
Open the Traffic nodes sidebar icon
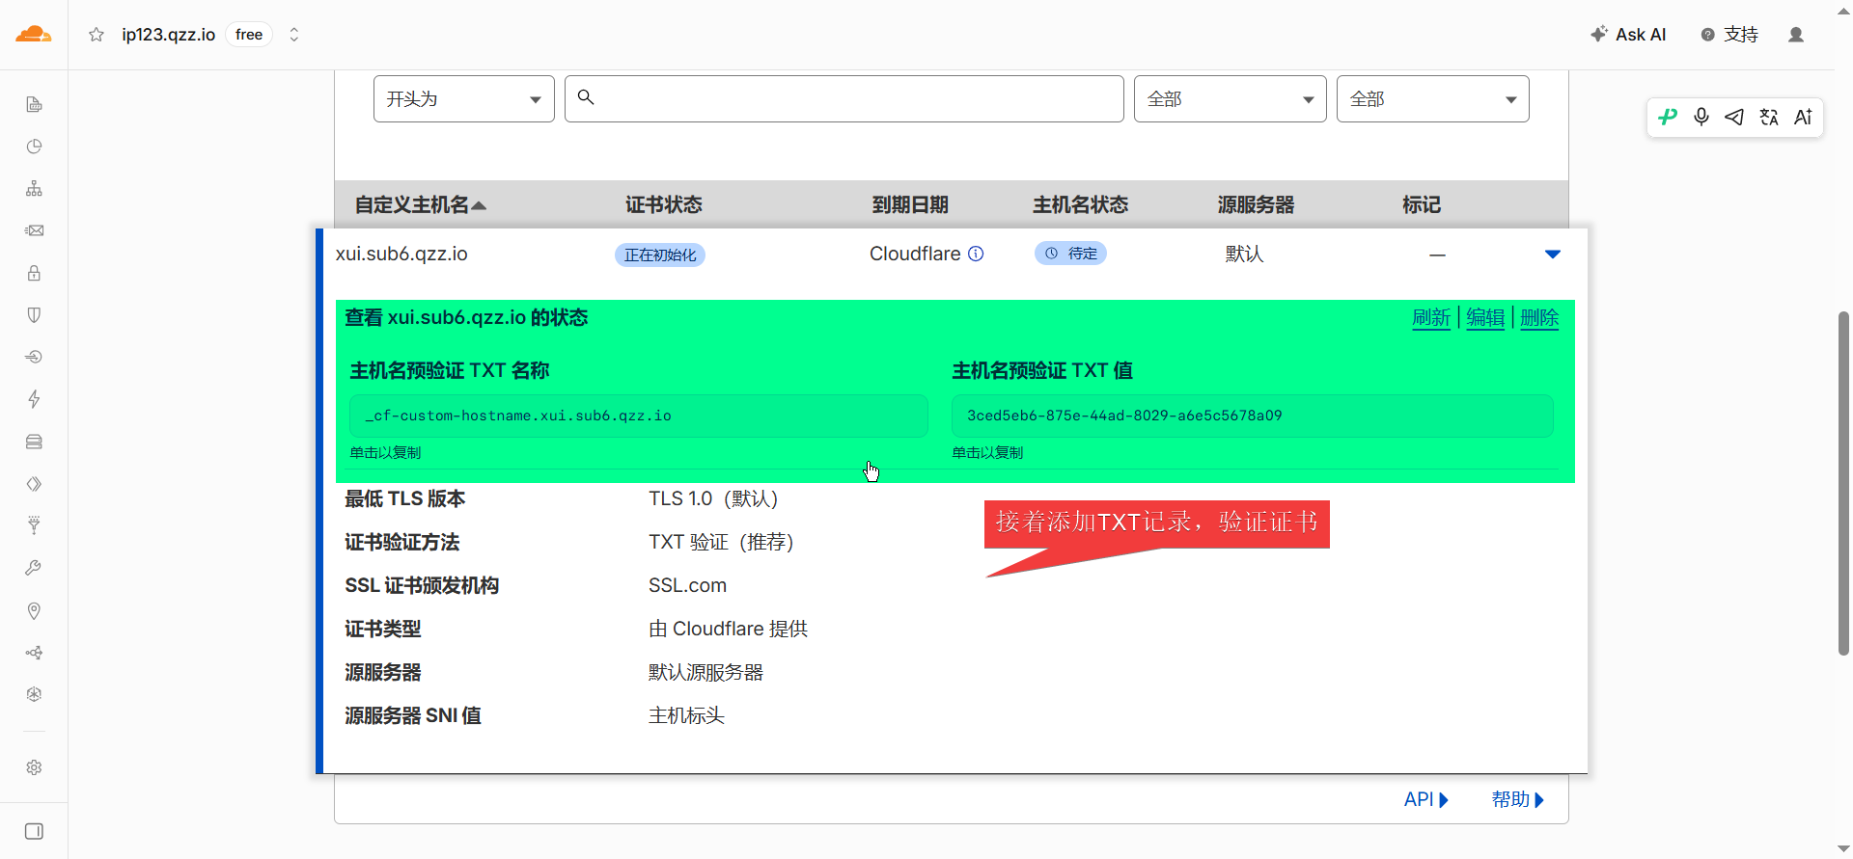[x=34, y=653]
